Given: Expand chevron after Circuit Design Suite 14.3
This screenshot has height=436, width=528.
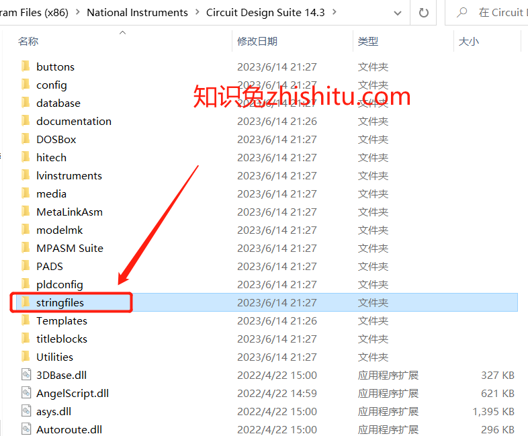Looking at the screenshot, I should click(335, 12).
